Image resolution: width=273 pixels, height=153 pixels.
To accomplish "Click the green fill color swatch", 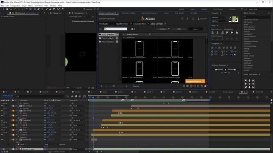I will [234, 18].
